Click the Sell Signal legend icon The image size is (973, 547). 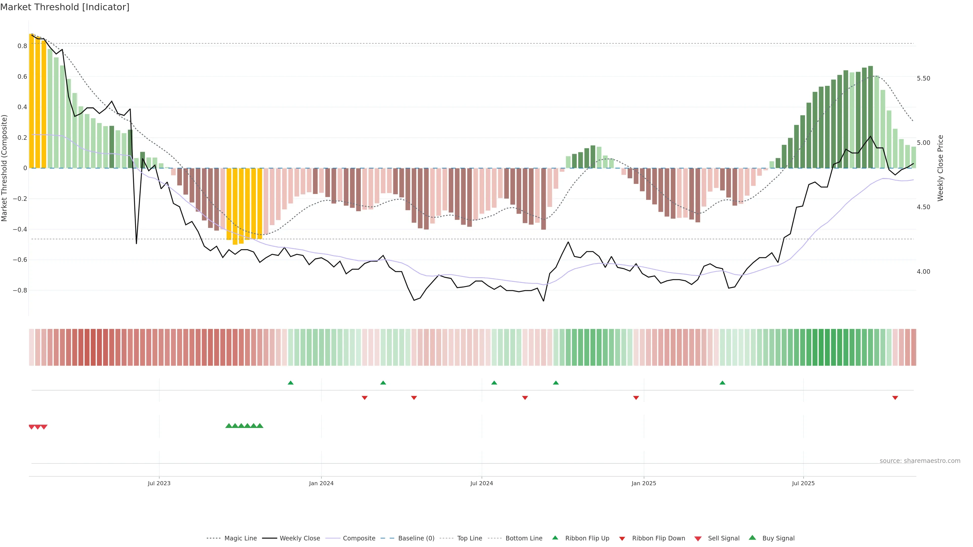coord(698,538)
